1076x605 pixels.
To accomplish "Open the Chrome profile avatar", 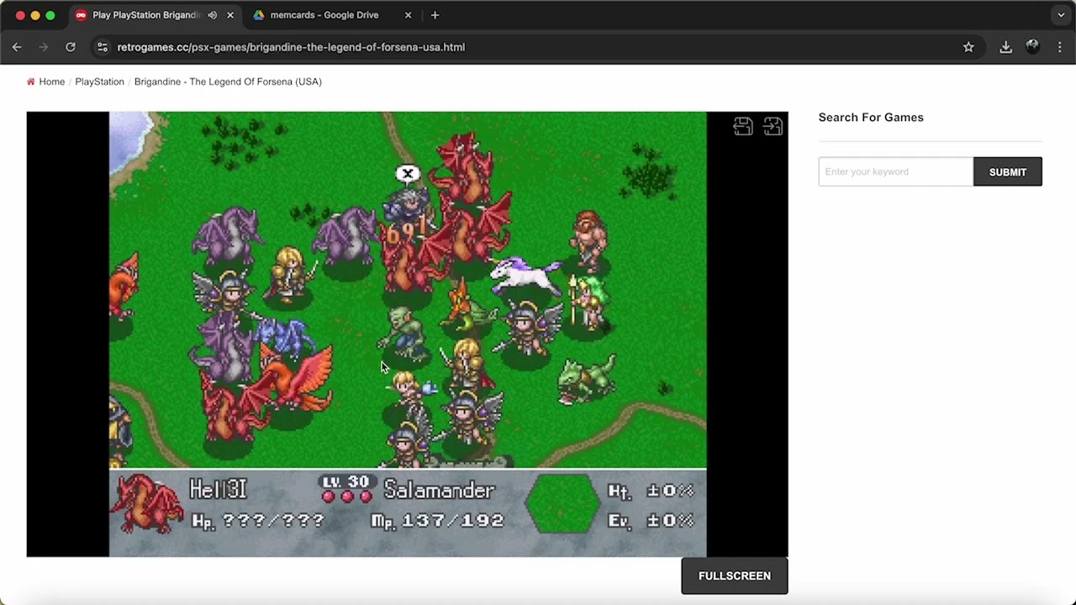I will (x=1032, y=47).
